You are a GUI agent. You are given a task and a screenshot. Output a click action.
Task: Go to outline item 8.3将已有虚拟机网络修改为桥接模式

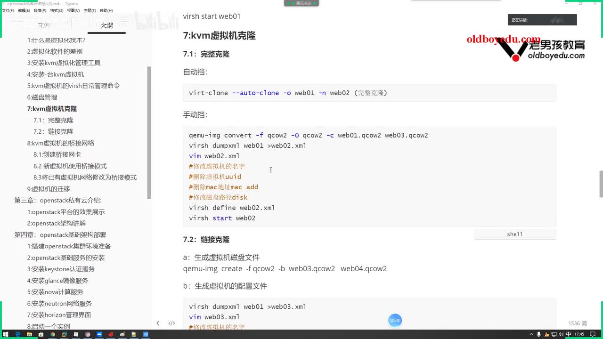click(x=85, y=178)
